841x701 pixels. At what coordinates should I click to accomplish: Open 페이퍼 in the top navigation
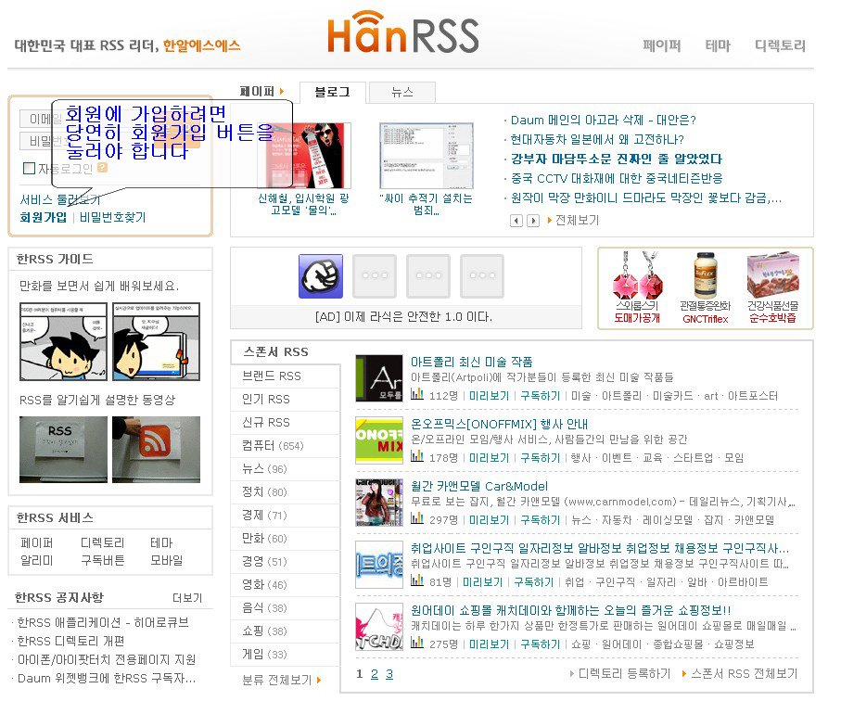[x=662, y=46]
